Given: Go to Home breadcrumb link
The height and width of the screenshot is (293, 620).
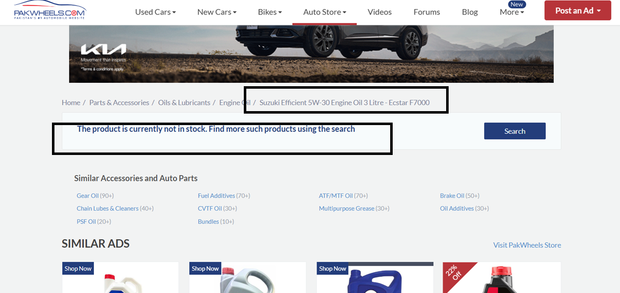Looking at the screenshot, I should (x=71, y=103).
